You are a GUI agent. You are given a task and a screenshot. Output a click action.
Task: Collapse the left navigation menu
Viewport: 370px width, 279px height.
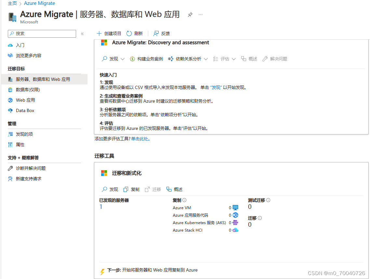[82, 34]
